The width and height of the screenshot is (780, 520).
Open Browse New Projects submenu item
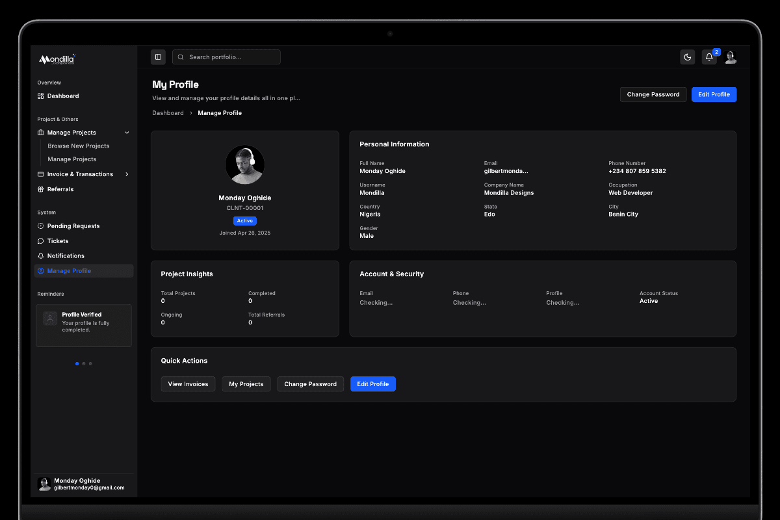[x=78, y=146]
